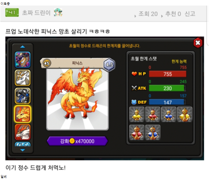Select the large red orb essence

[x=137, y=133]
